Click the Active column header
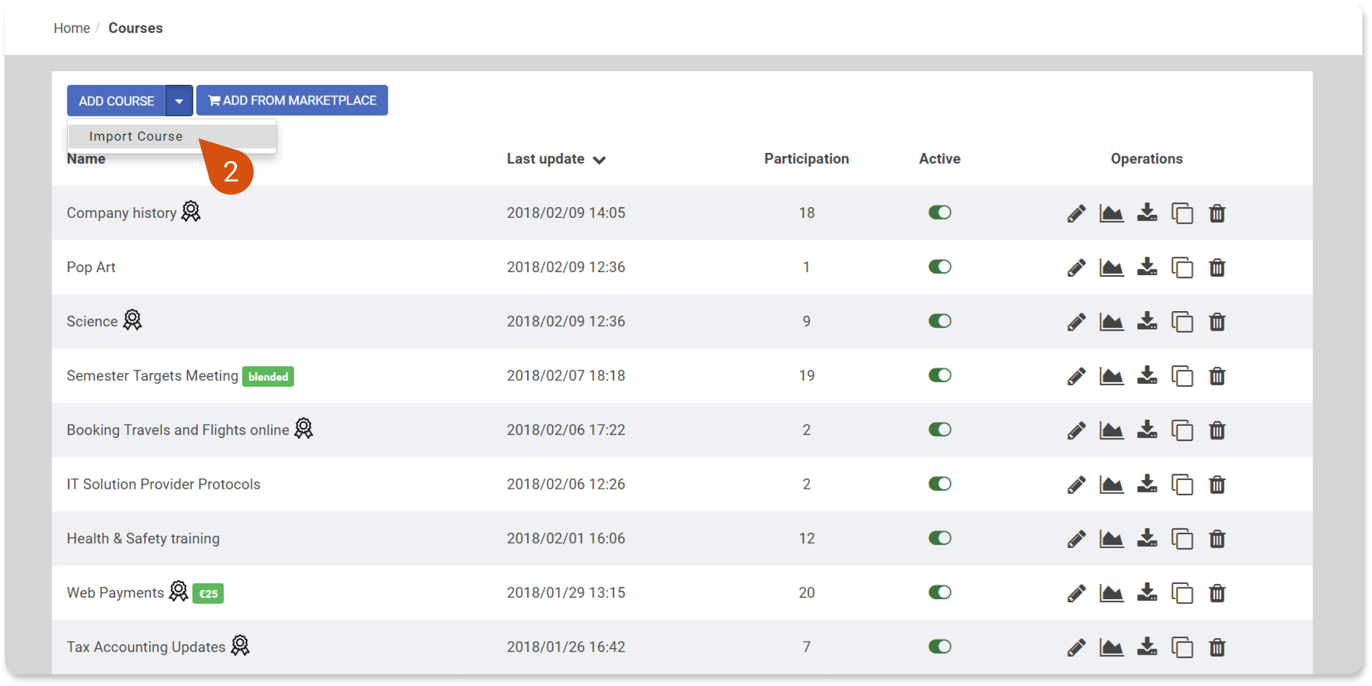The width and height of the screenshot is (1372, 686). (939, 159)
